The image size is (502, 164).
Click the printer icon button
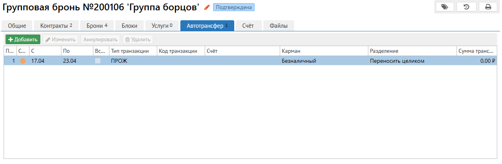click(488, 7)
